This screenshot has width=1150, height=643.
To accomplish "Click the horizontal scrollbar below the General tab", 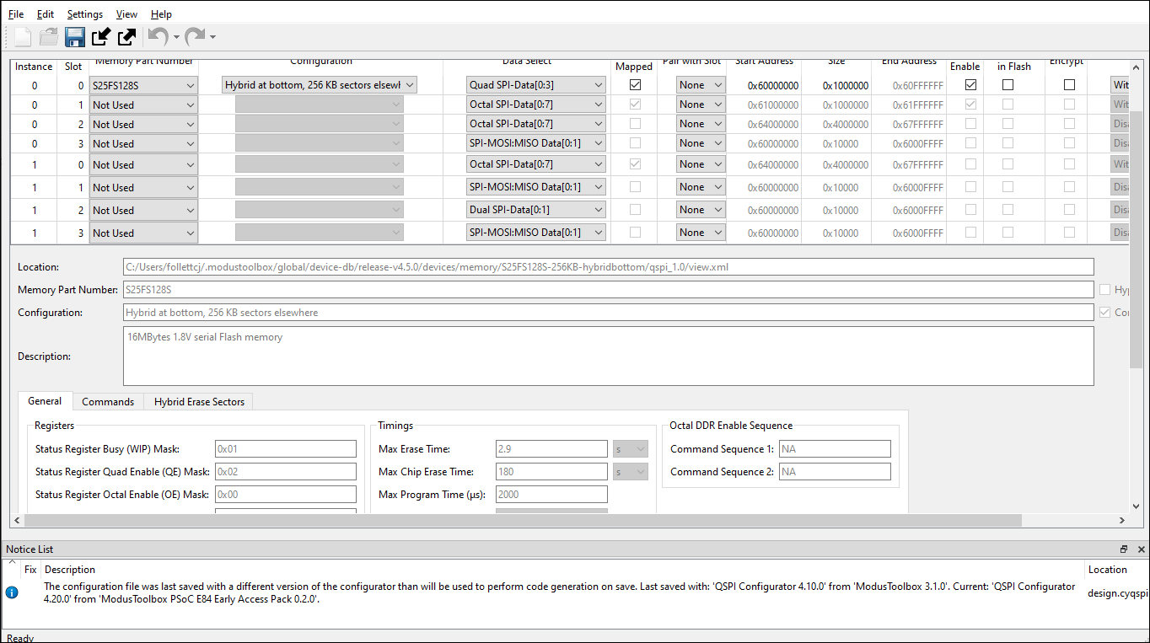I will [570, 520].
